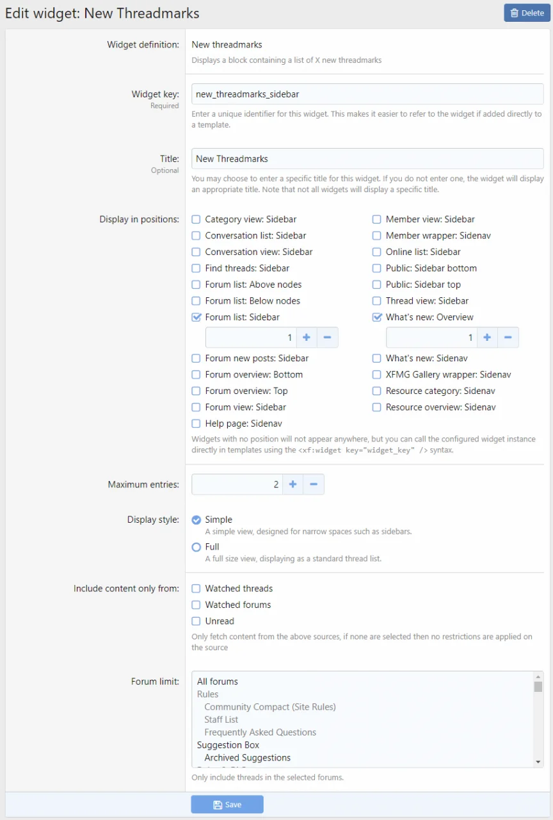Enable Thread view: Sidebar position

(x=377, y=300)
